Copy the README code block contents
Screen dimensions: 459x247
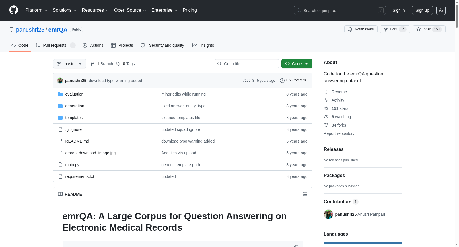[x=296, y=246]
